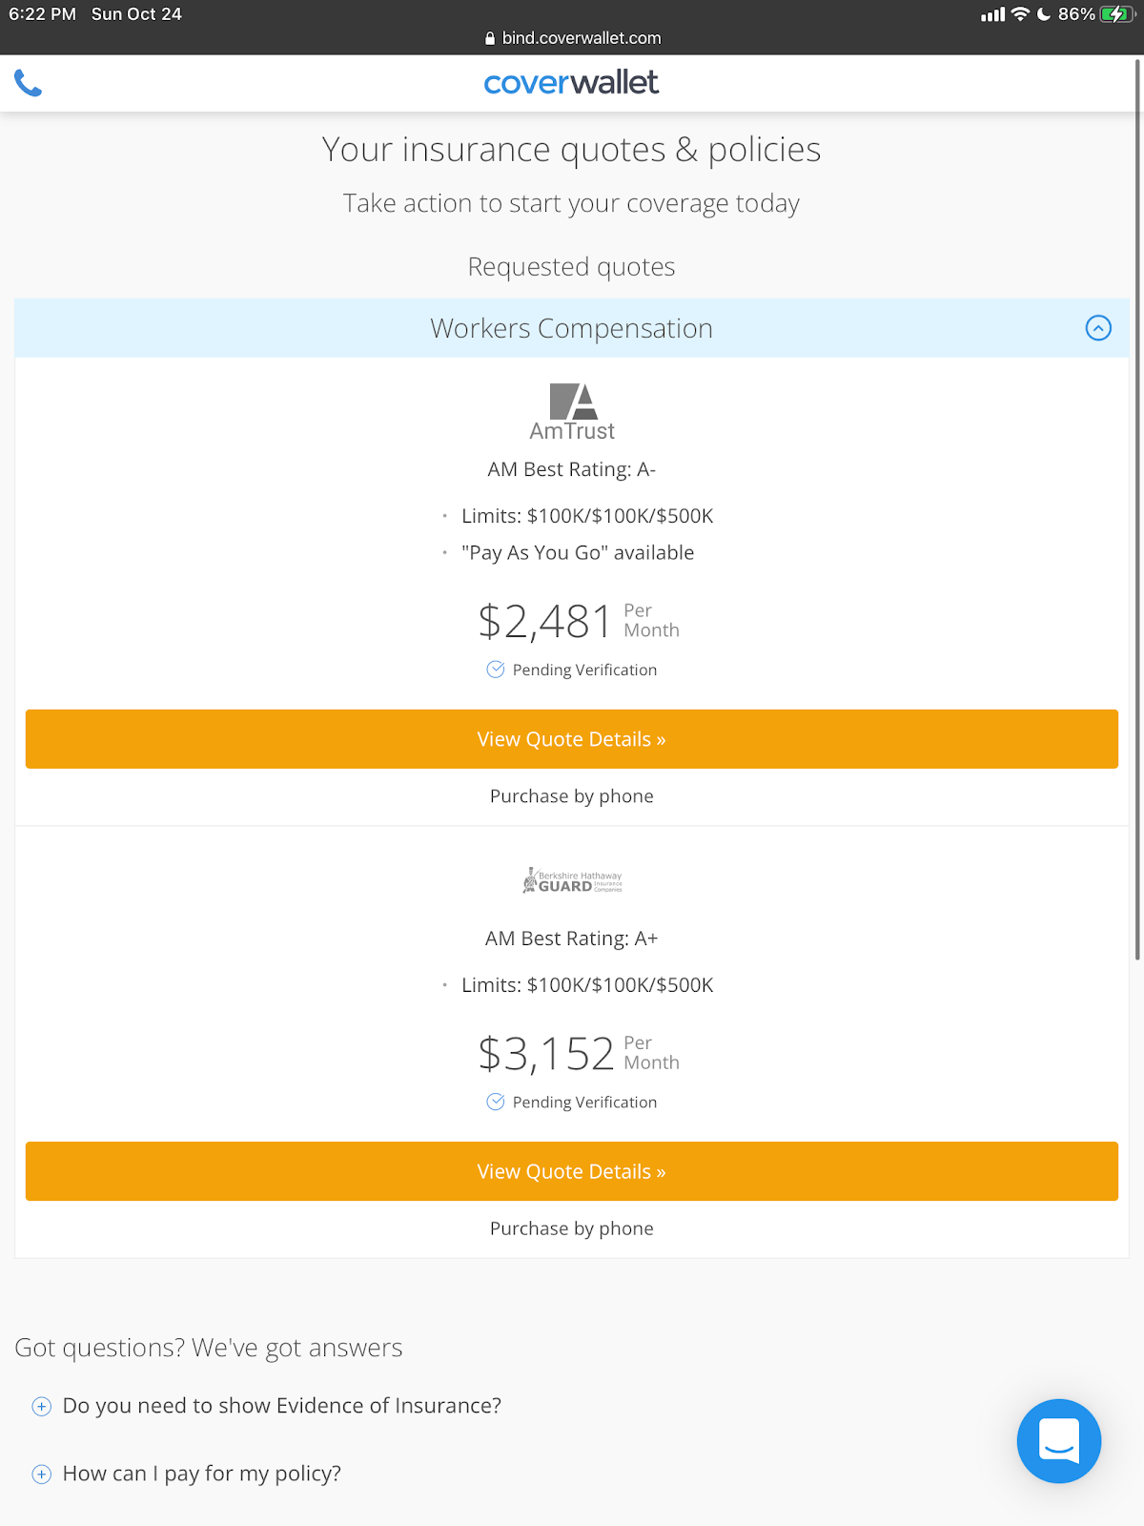
Task: Click the AmTrust logo
Action: 572,412
